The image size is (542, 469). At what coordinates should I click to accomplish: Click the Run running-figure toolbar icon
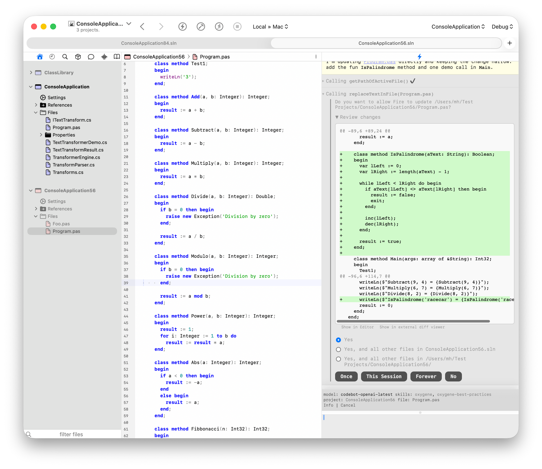point(219,27)
